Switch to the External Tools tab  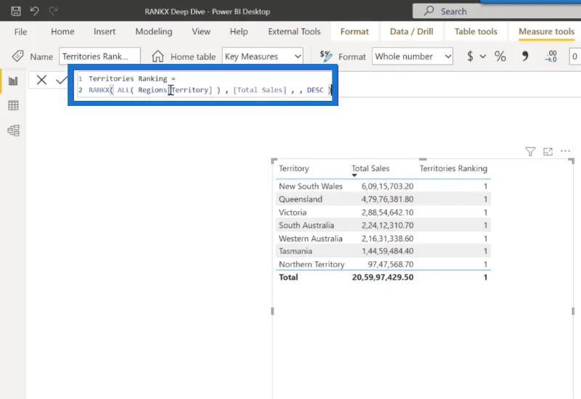point(294,31)
